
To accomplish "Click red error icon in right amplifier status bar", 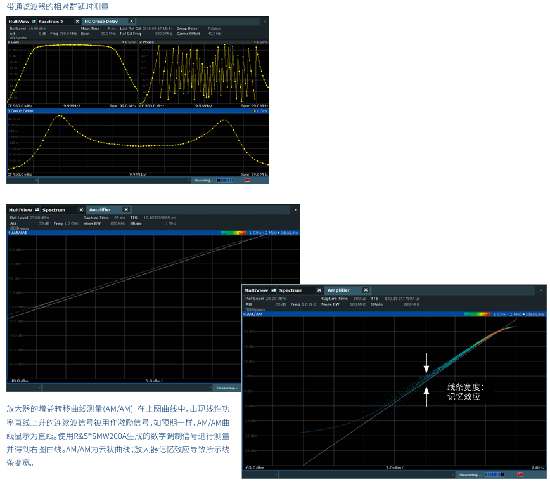I will tap(520, 474).
